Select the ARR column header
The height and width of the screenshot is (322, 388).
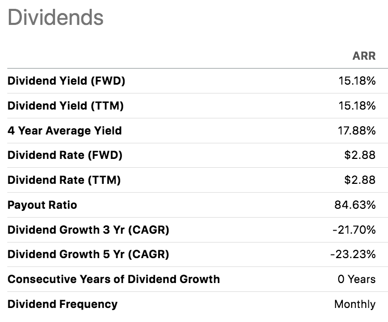click(x=364, y=56)
